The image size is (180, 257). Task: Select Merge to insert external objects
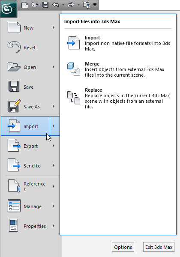119,69
